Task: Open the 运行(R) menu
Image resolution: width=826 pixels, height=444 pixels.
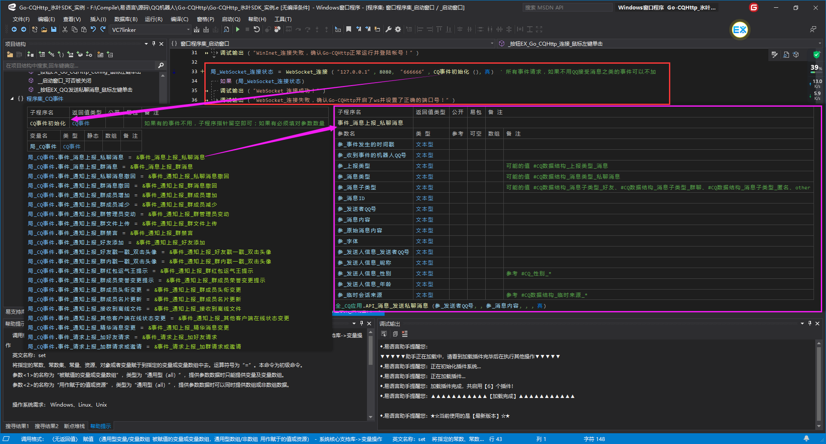Action: [154, 19]
